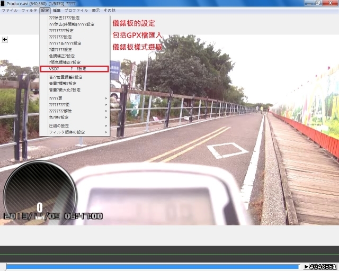Image resolution: width=339 pixels, height=271 pixels.
Task: Open the フィルタ menu
Action: click(29, 11)
